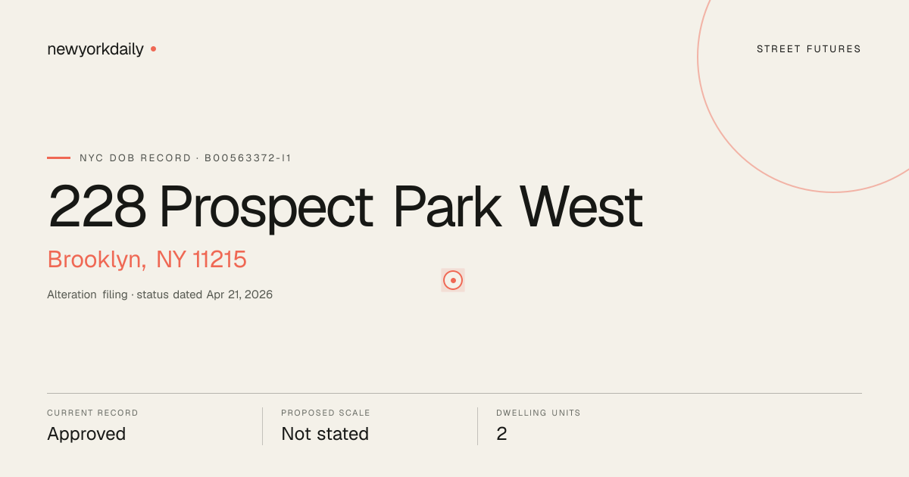Click the 228 Prospect Park West headline
909x477 pixels.
point(345,207)
